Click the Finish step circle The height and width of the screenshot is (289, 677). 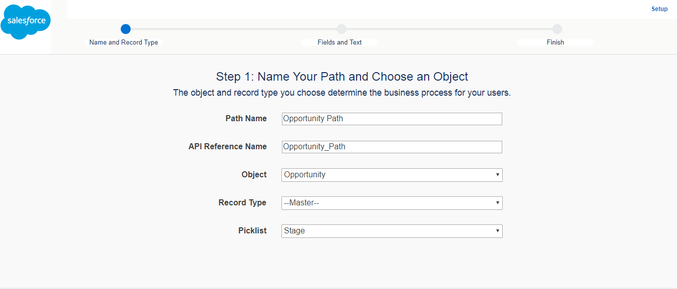click(557, 29)
